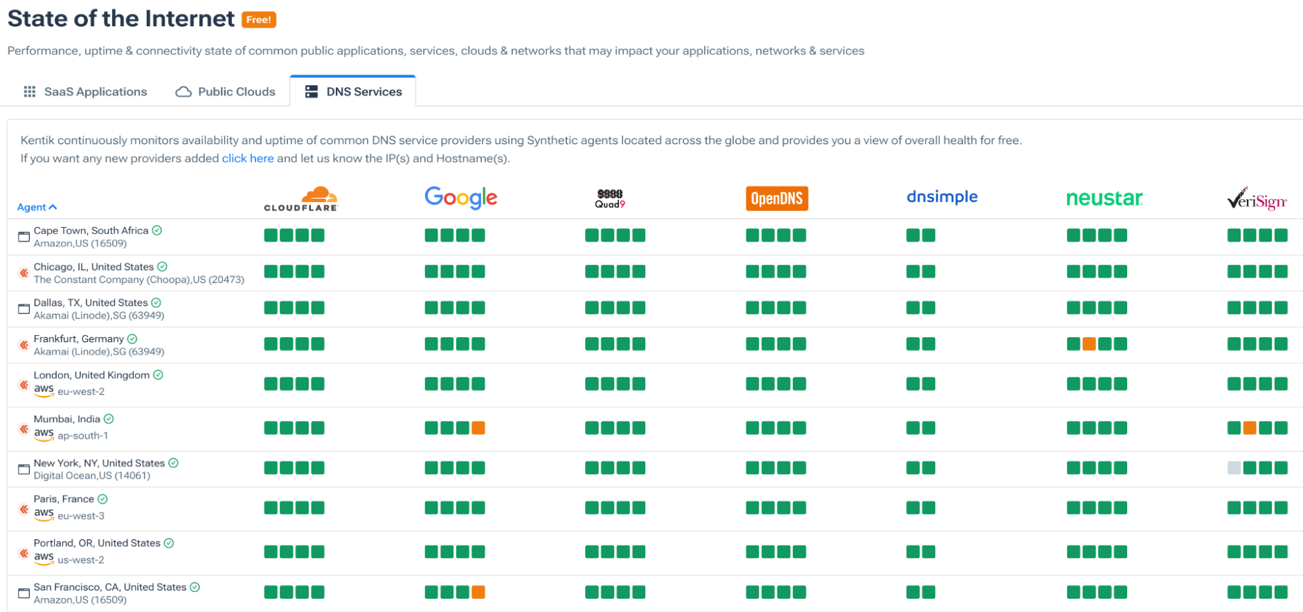Click the neustar logo column header
The height and width of the screenshot is (612, 1303).
1104,198
